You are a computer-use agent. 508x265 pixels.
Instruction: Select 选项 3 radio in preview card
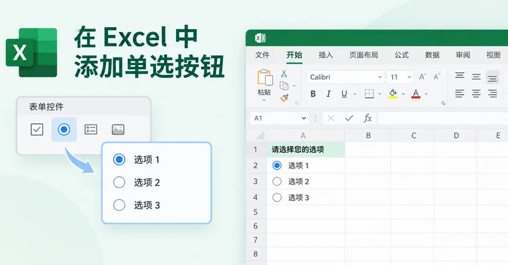pos(119,205)
